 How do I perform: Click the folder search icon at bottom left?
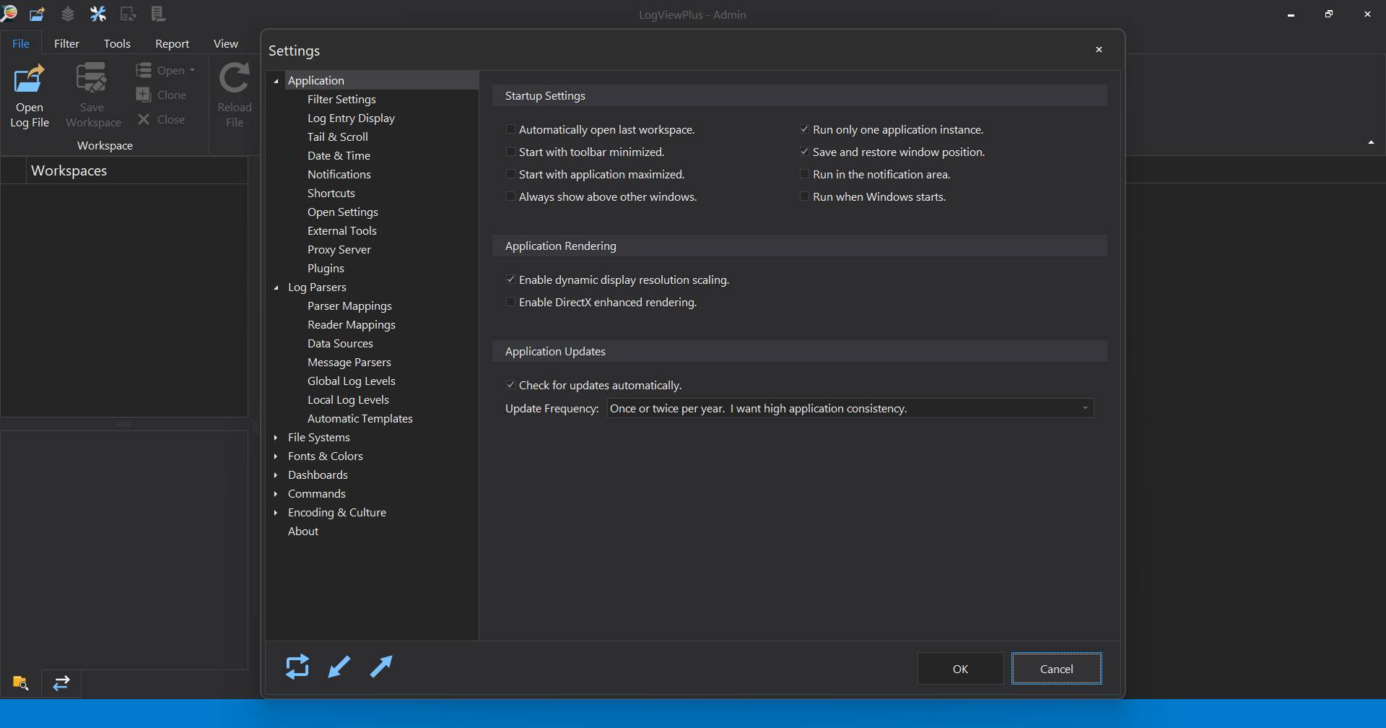click(20, 682)
